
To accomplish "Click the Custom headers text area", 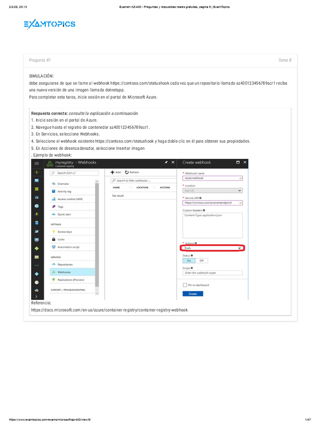I will 212,226.
